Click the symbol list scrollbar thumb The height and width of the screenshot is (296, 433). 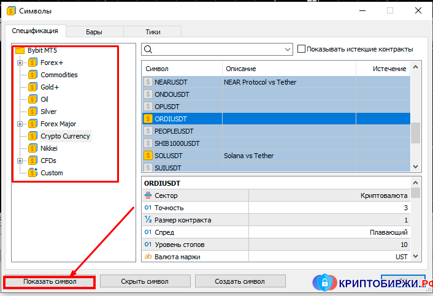(415, 133)
